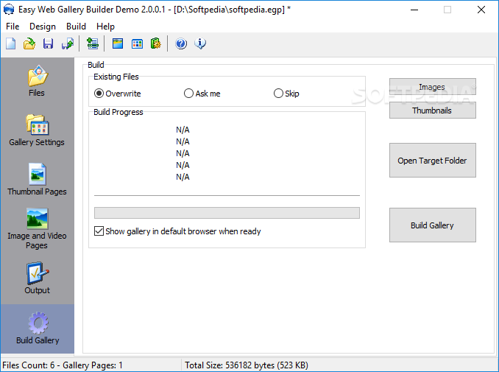Click Open Target Folder button

433,160
